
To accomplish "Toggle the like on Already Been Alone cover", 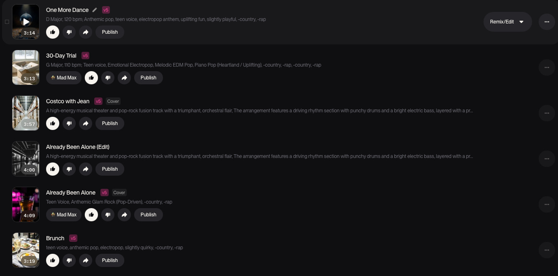I will point(91,215).
